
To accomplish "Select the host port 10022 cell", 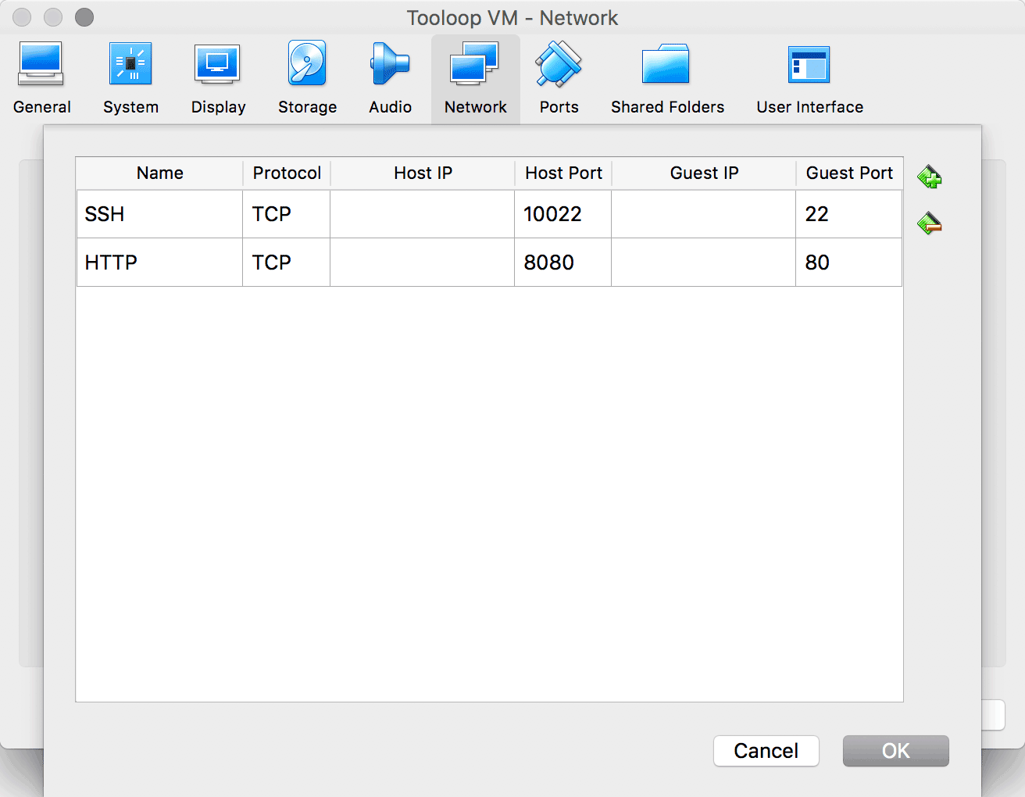I will (x=563, y=214).
